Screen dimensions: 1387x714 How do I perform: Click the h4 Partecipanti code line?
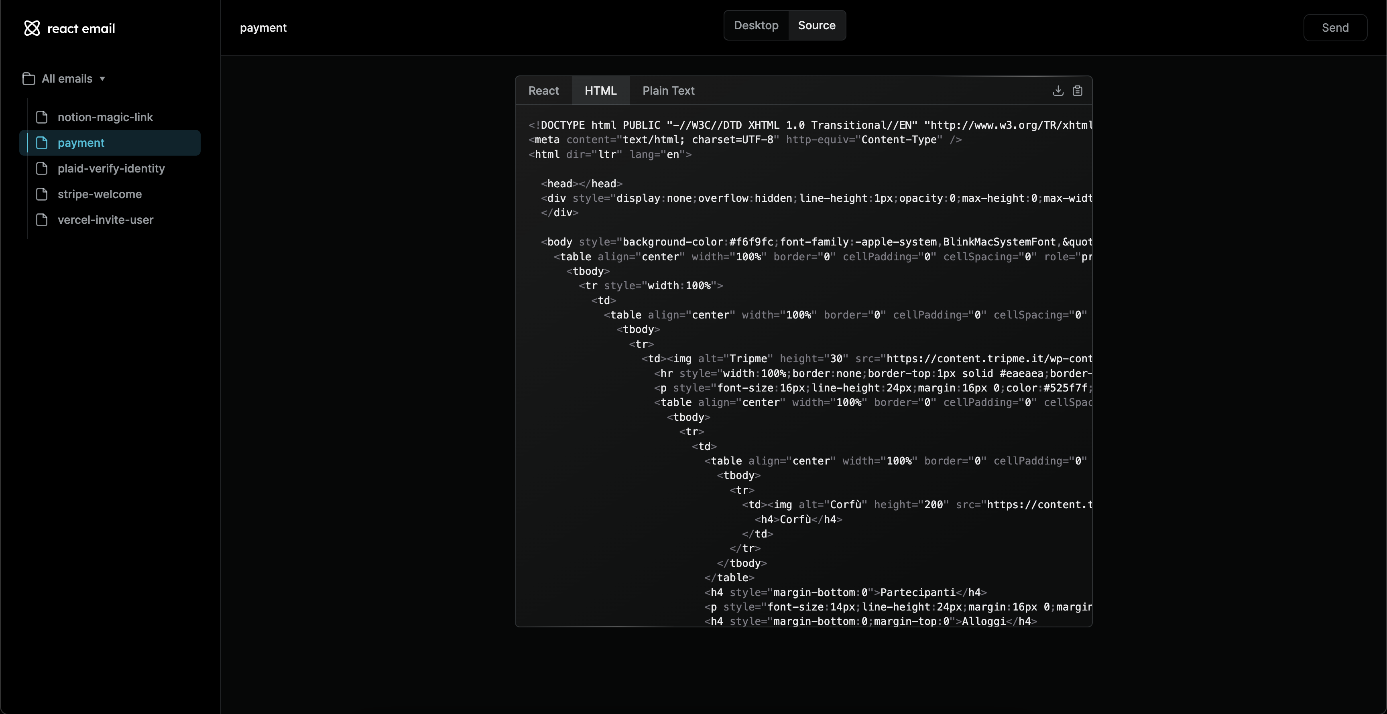[x=845, y=592]
